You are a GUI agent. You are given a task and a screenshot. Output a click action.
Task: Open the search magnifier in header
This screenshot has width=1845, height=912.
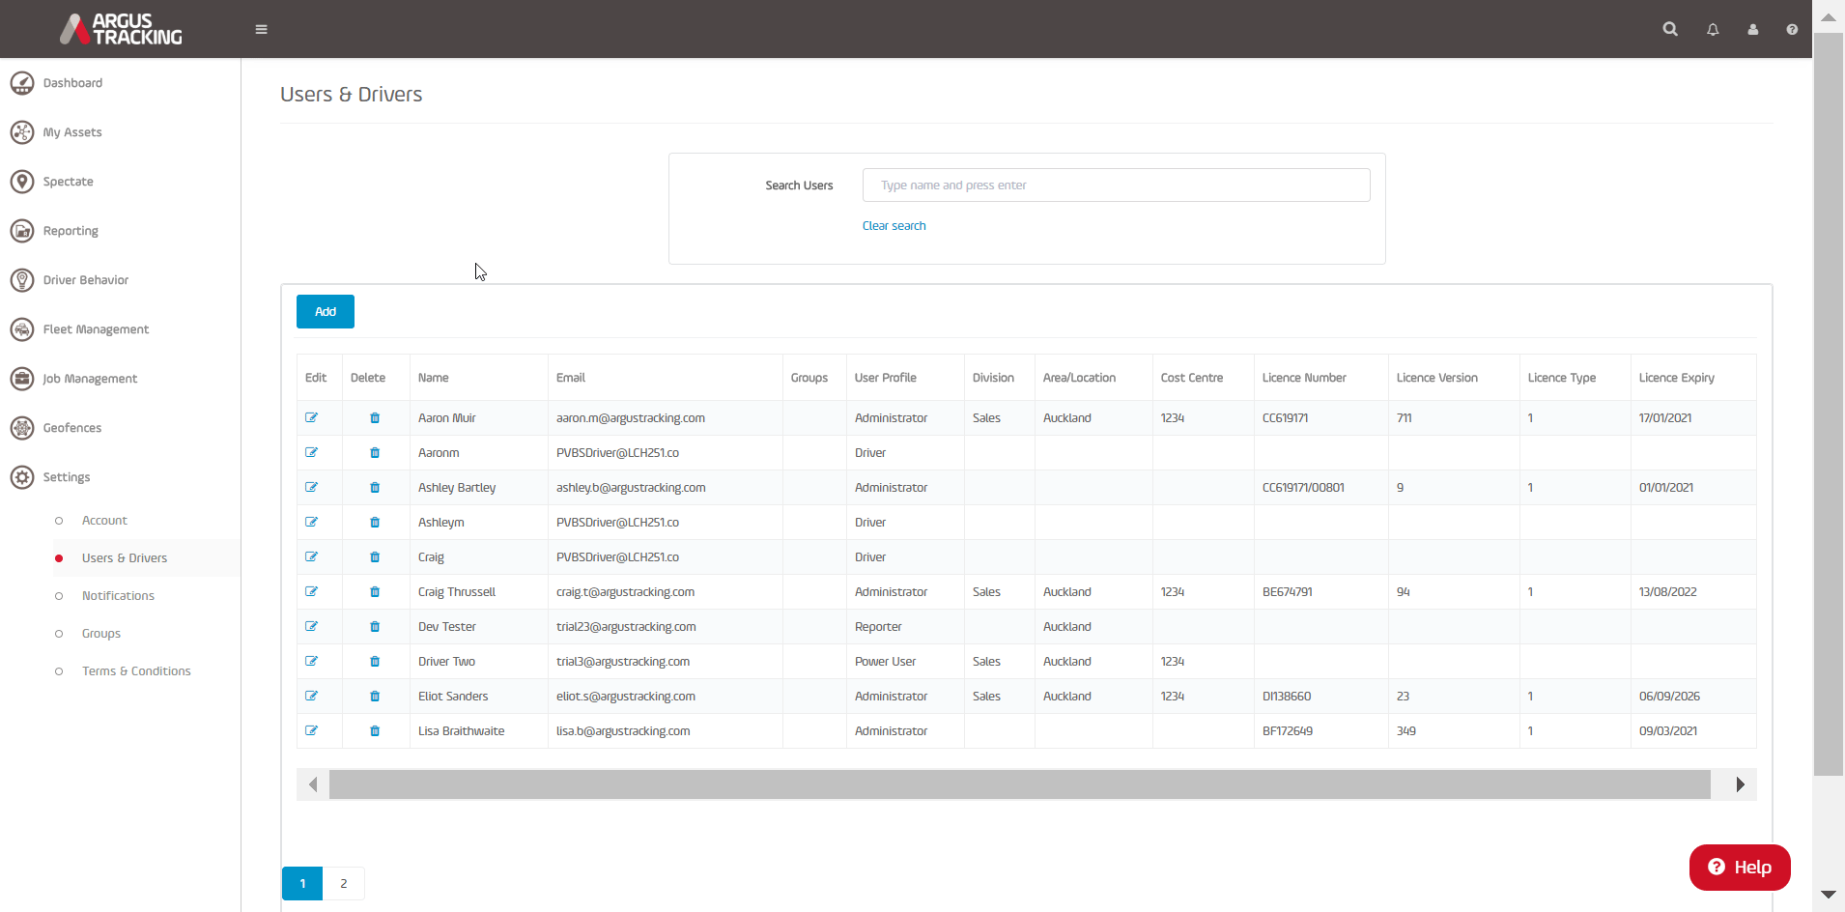(1670, 29)
